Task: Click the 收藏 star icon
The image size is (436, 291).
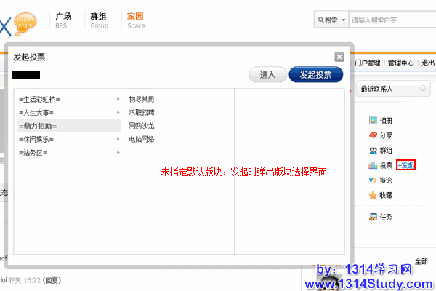Action: (373, 195)
